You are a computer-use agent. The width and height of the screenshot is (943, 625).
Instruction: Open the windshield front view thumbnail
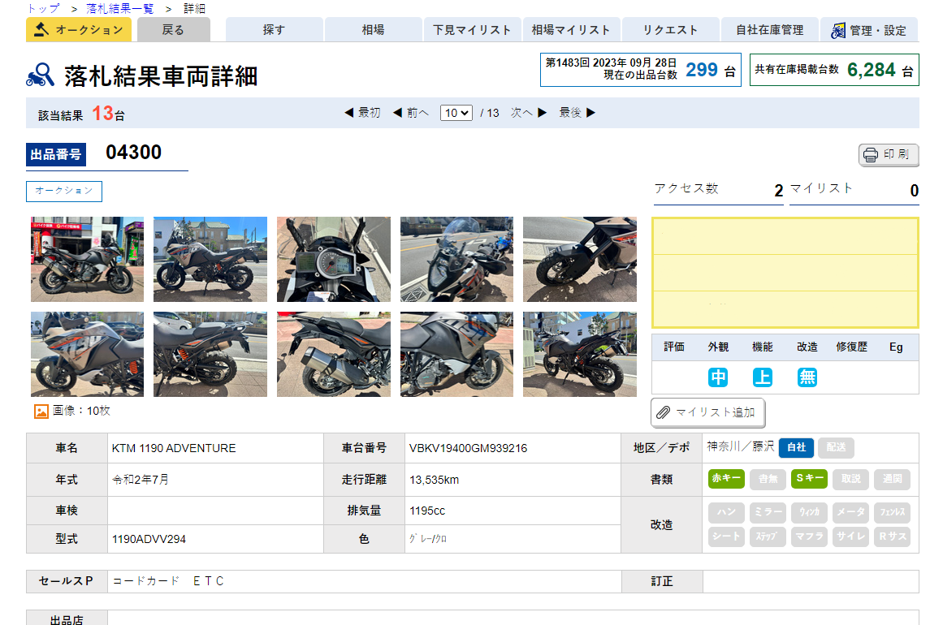457,259
